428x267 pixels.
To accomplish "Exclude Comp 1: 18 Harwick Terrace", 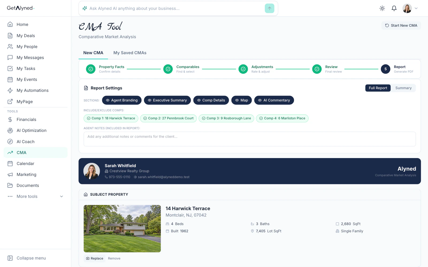I will pos(111,118).
